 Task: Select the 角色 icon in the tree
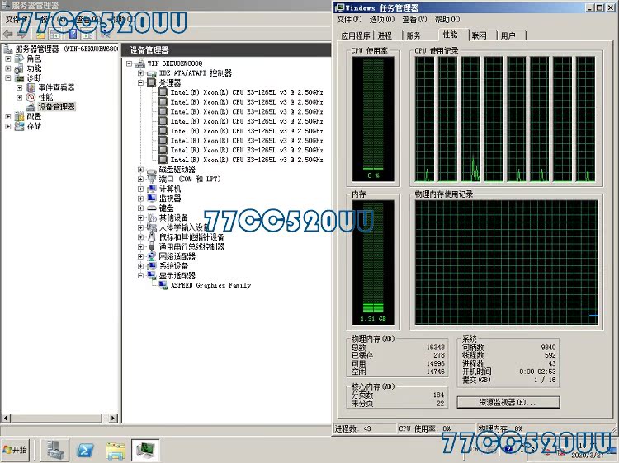(x=19, y=58)
